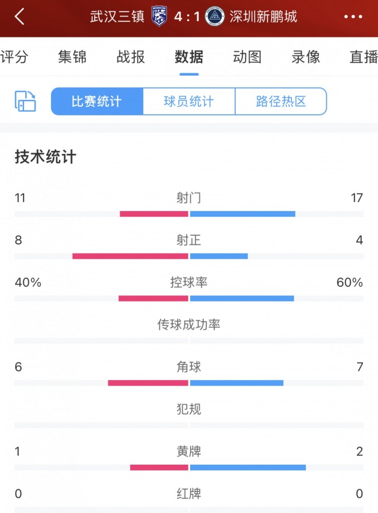
Task: Switch to 球员统计 segment
Action: (x=189, y=101)
